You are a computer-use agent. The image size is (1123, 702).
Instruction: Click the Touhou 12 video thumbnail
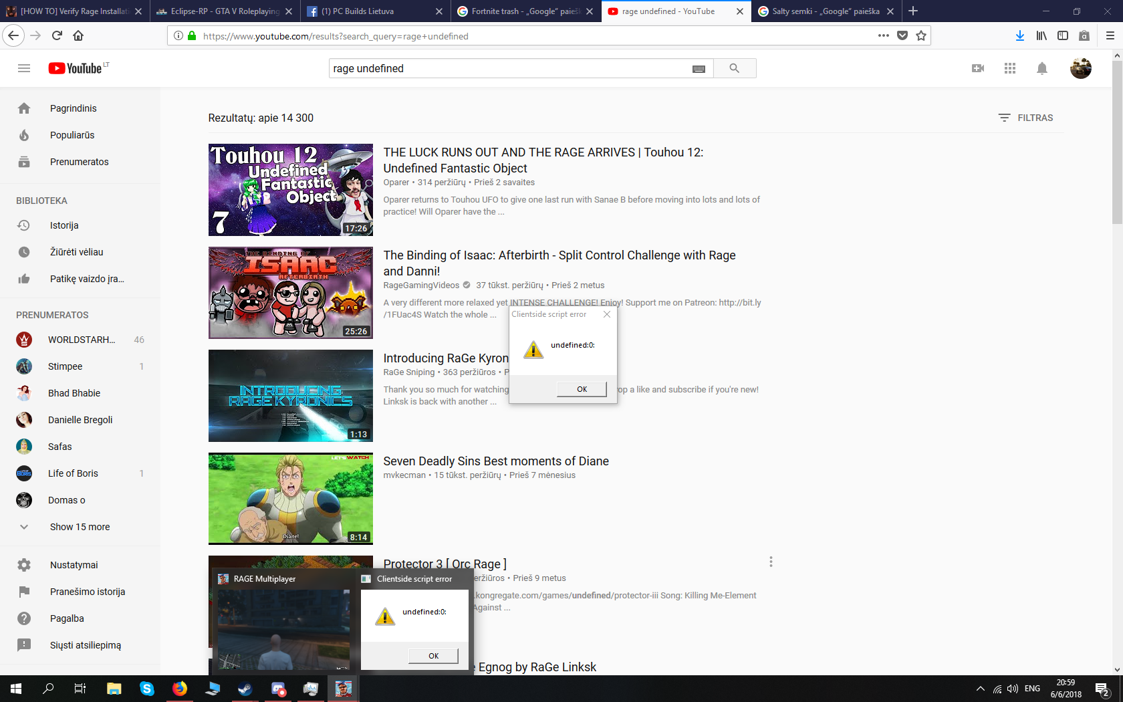click(291, 190)
